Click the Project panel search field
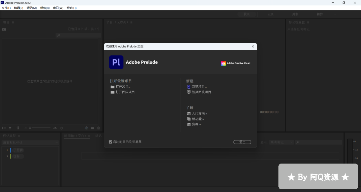The height and width of the screenshot is (192, 361). coord(78,35)
